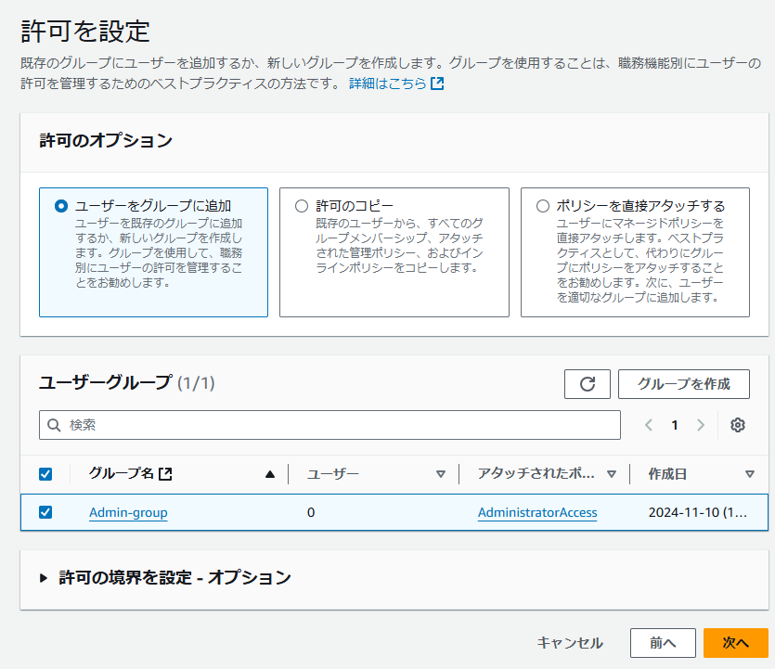Sort by ユーザー column arrow

[x=440, y=474]
